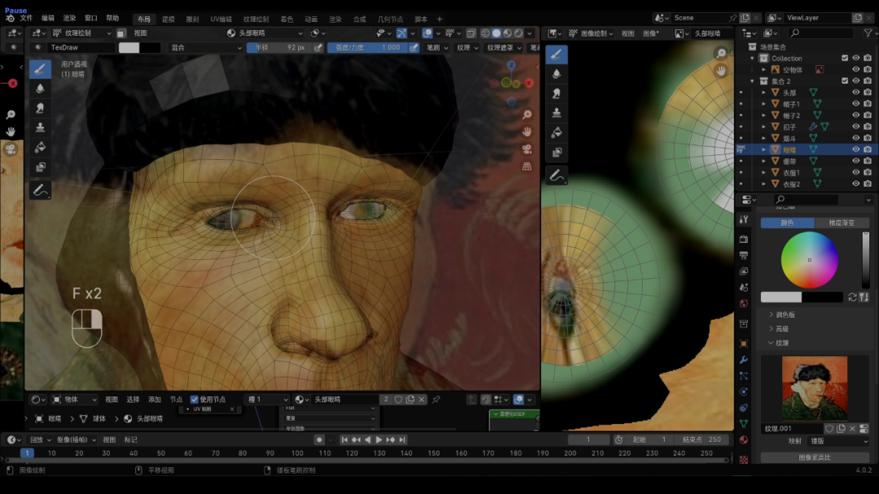879x494 pixels.
Task: Disable render for 衣服2 camera icon
Action: [868, 184]
